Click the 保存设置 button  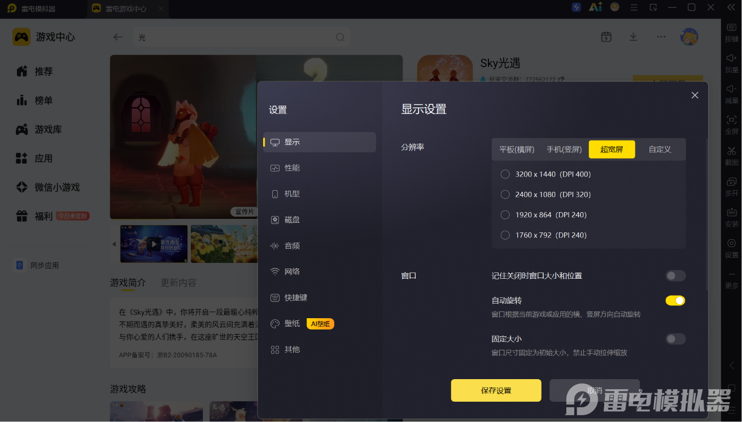[x=496, y=390]
